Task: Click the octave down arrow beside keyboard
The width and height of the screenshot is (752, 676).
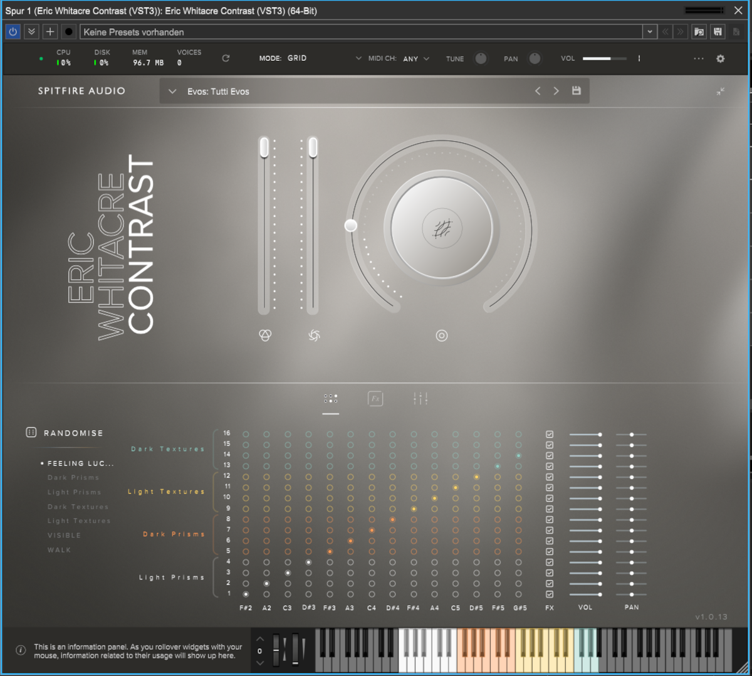Action: (260, 663)
